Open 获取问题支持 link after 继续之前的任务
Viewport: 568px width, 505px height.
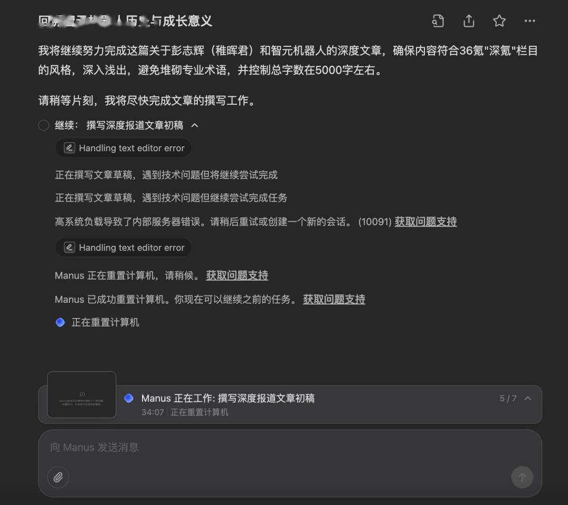tap(334, 299)
